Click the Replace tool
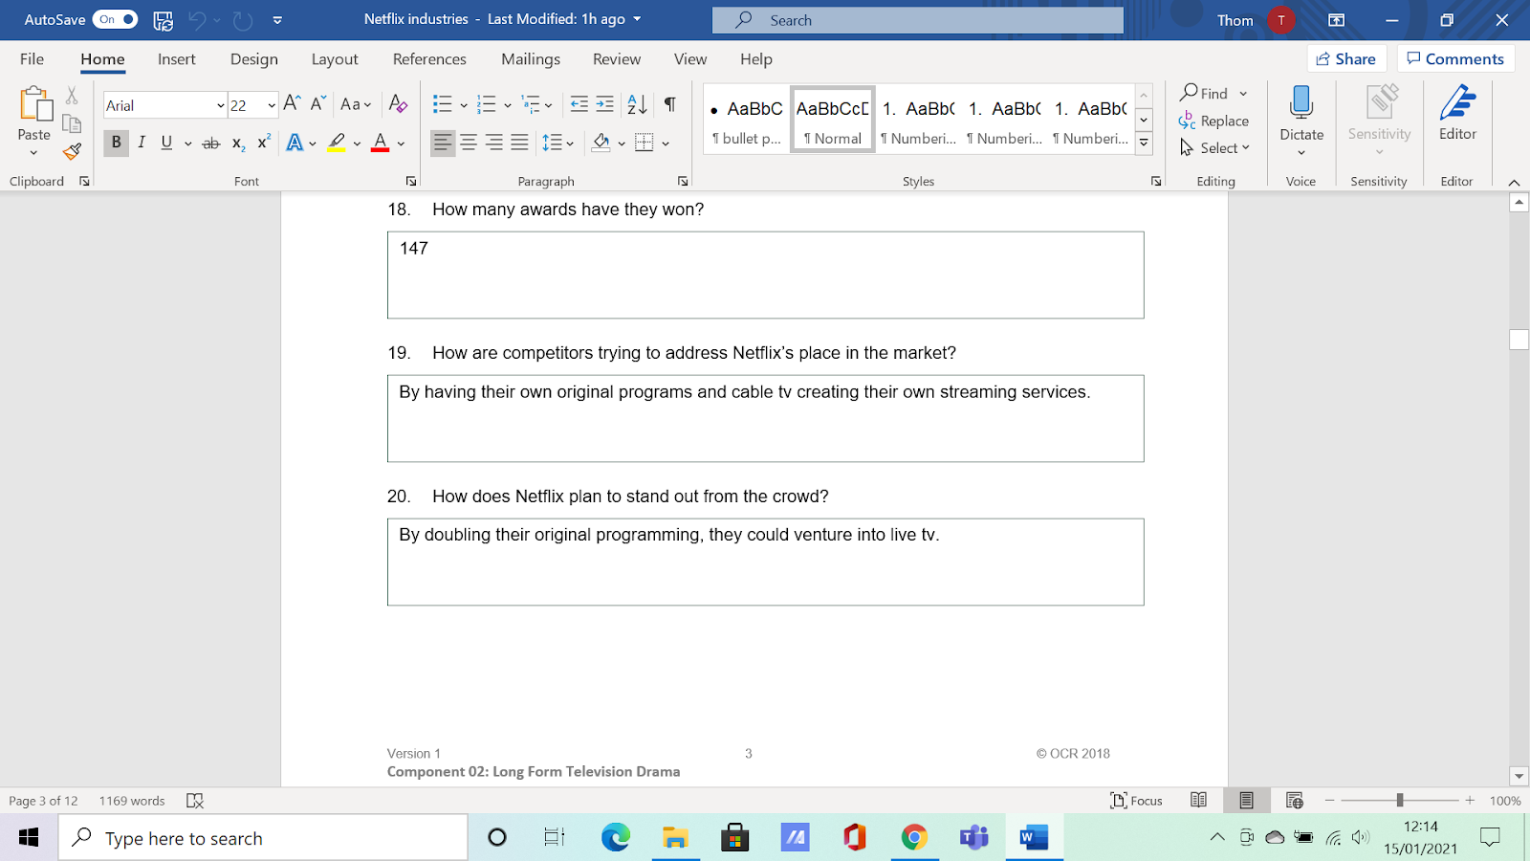The height and width of the screenshot is (861, 1530). point(1214,121)
